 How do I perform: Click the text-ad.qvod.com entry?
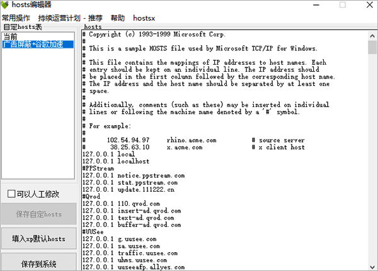[129, 218]
